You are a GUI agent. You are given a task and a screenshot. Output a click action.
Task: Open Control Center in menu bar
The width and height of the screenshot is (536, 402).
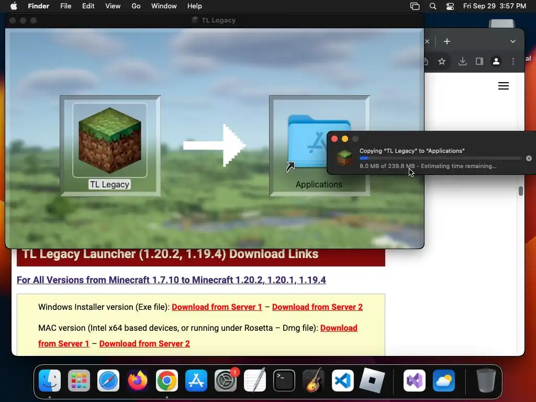[x=450, y=6]
